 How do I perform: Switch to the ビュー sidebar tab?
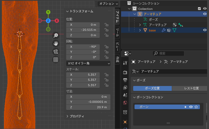(117, 45)
